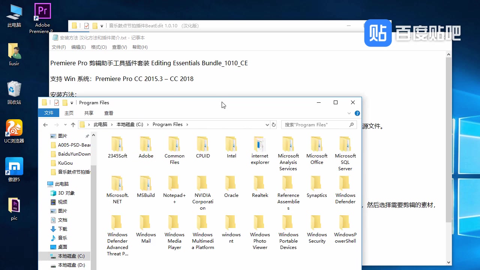Select the pic project file on desktop
The image size is (480, 270).
(x=14, y=209)
